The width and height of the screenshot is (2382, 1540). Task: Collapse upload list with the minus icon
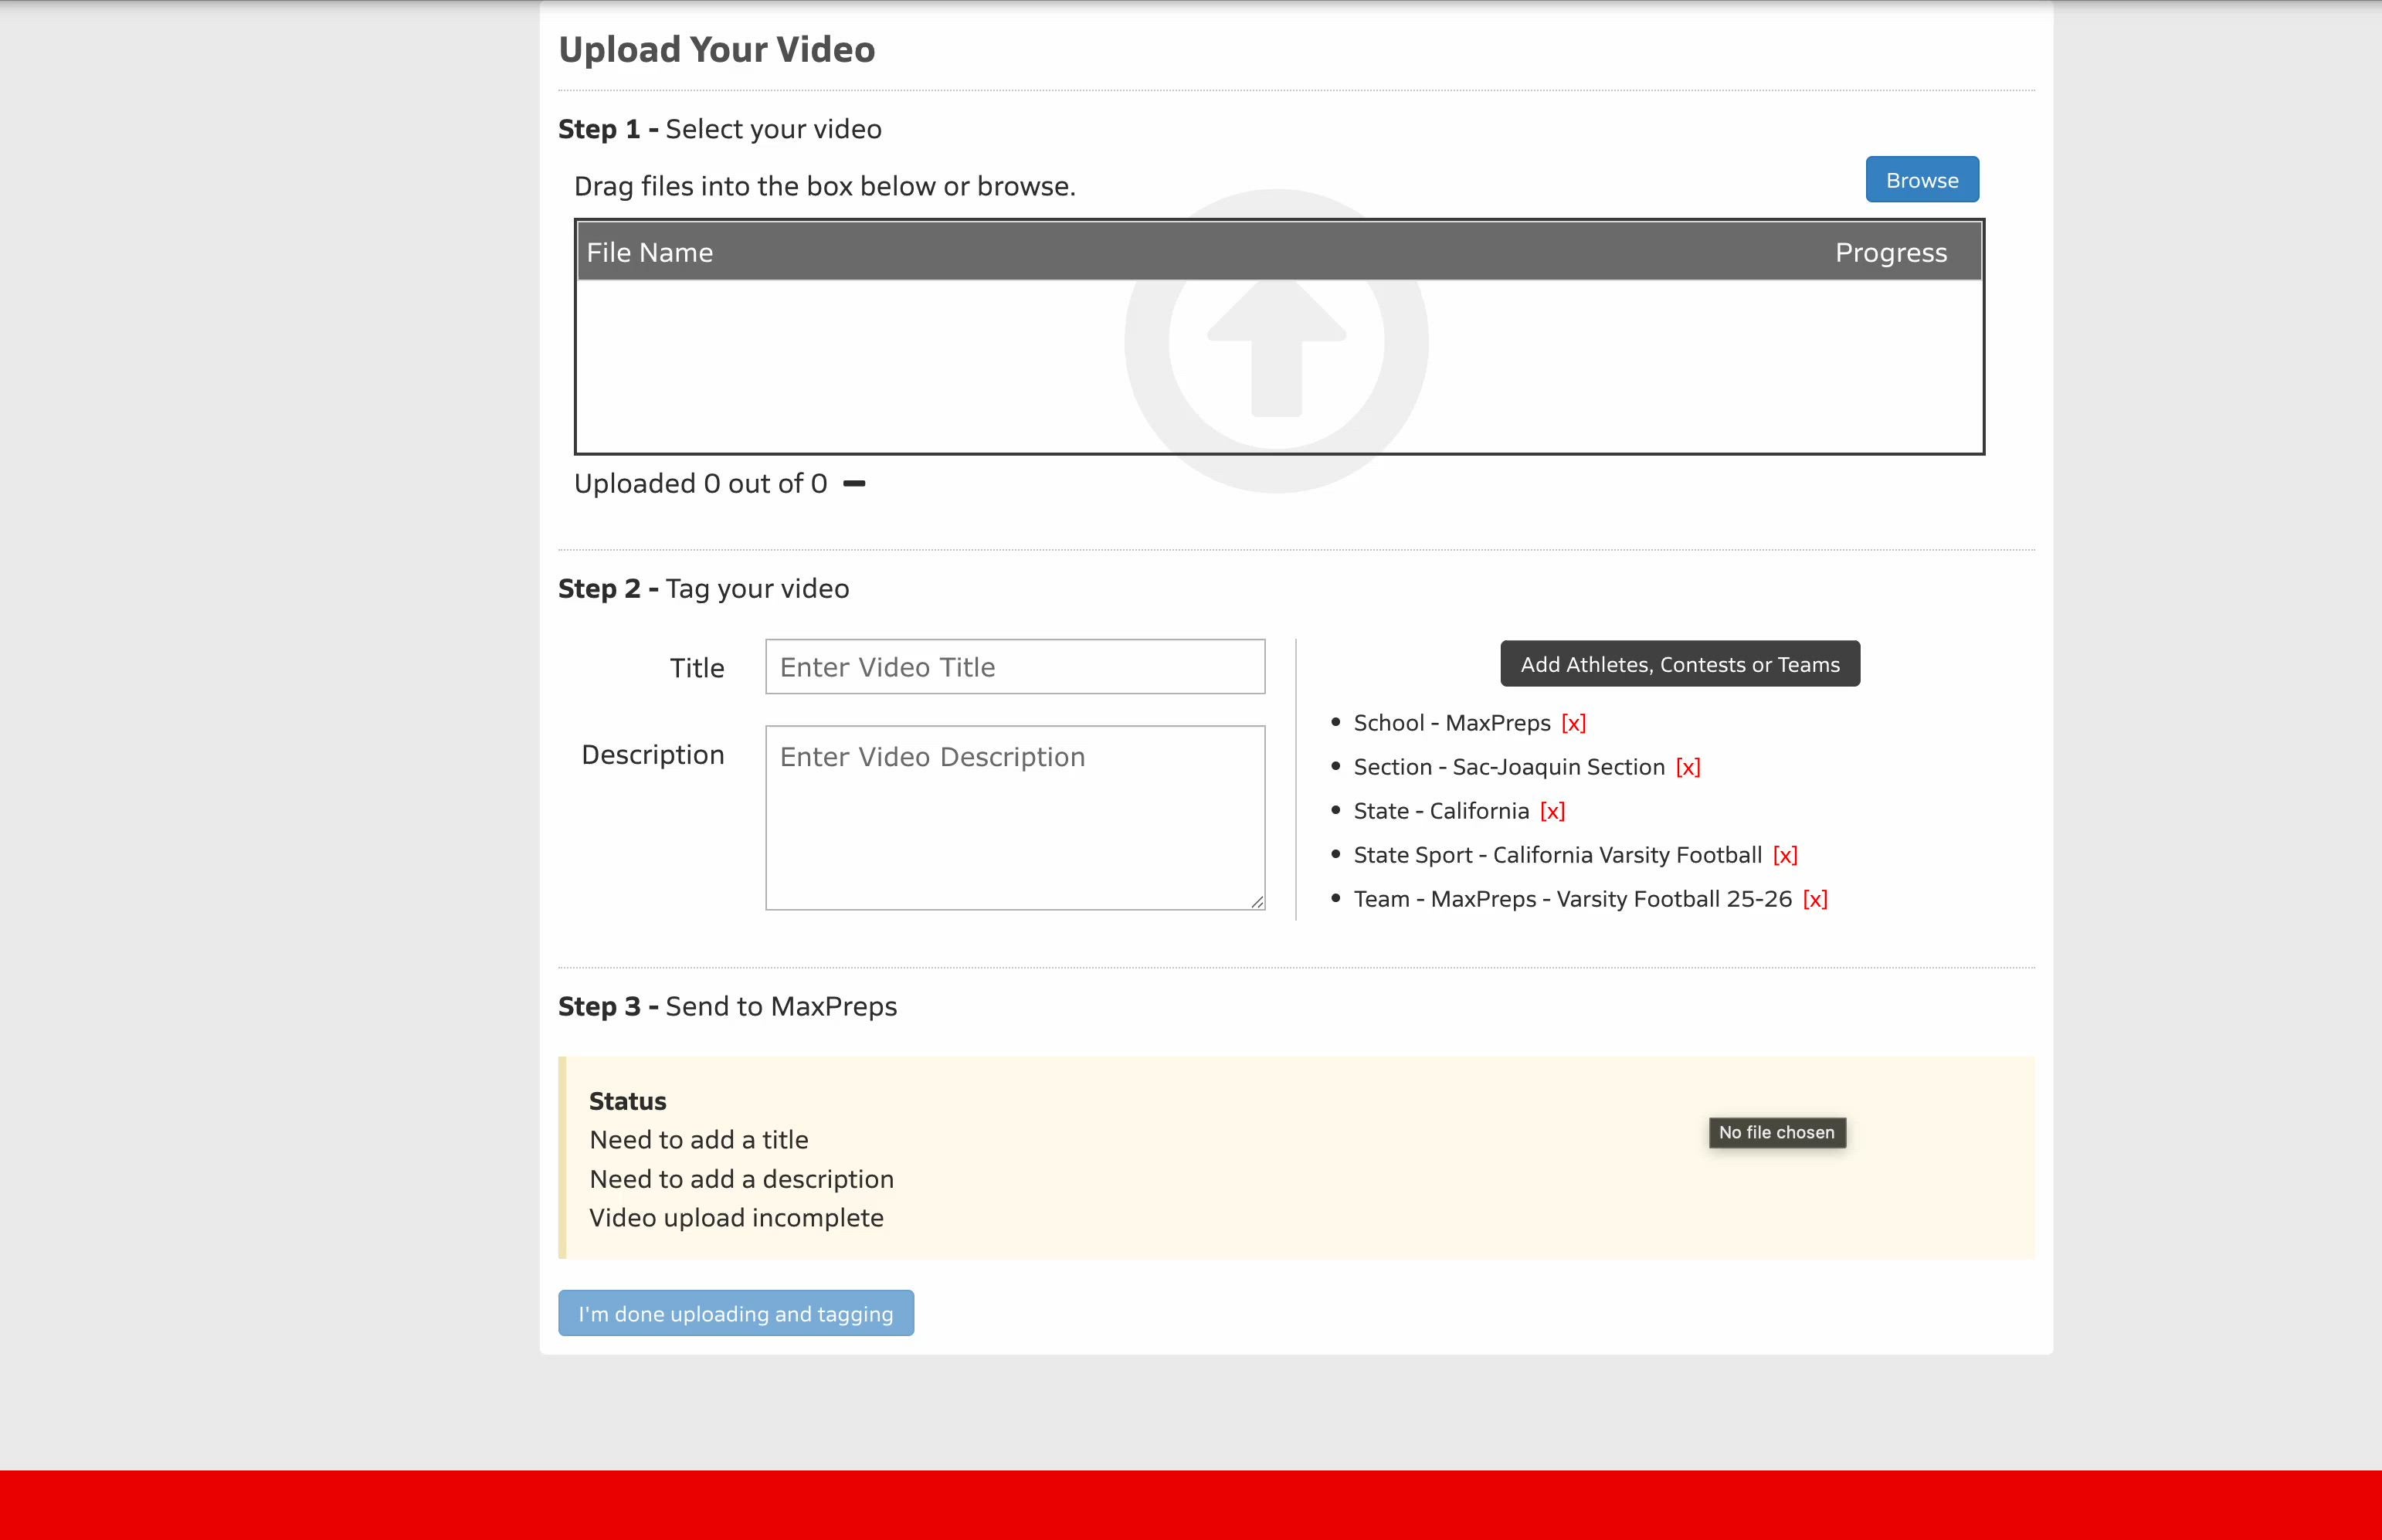[854, 484]
